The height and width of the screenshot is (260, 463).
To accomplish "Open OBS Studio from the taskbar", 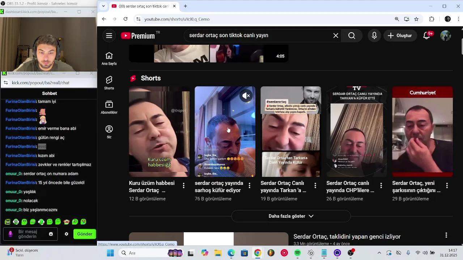I will (x=350, y=253).
